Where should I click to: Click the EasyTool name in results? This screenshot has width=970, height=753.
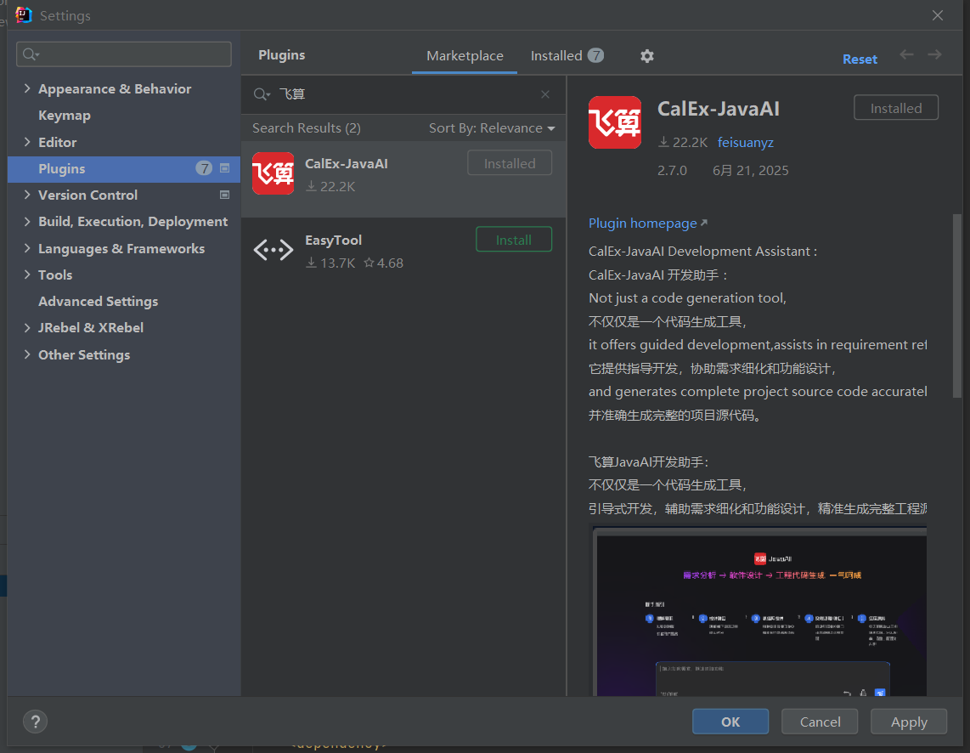333,240
